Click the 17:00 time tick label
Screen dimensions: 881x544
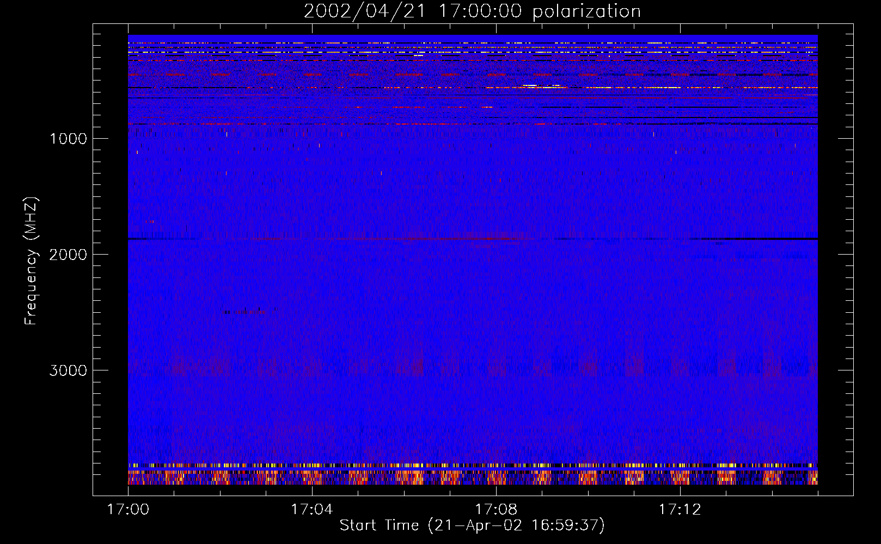(128, 510)
